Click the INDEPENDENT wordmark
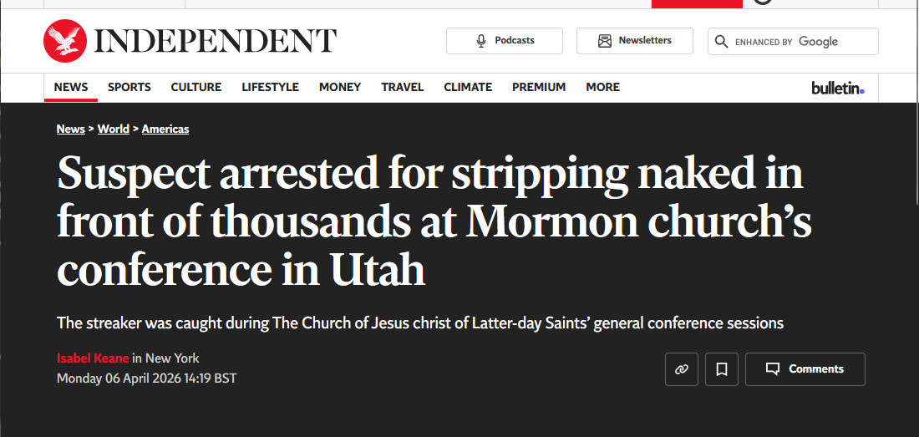This screenshot has width=919, height=437. [x=216, y=41]
